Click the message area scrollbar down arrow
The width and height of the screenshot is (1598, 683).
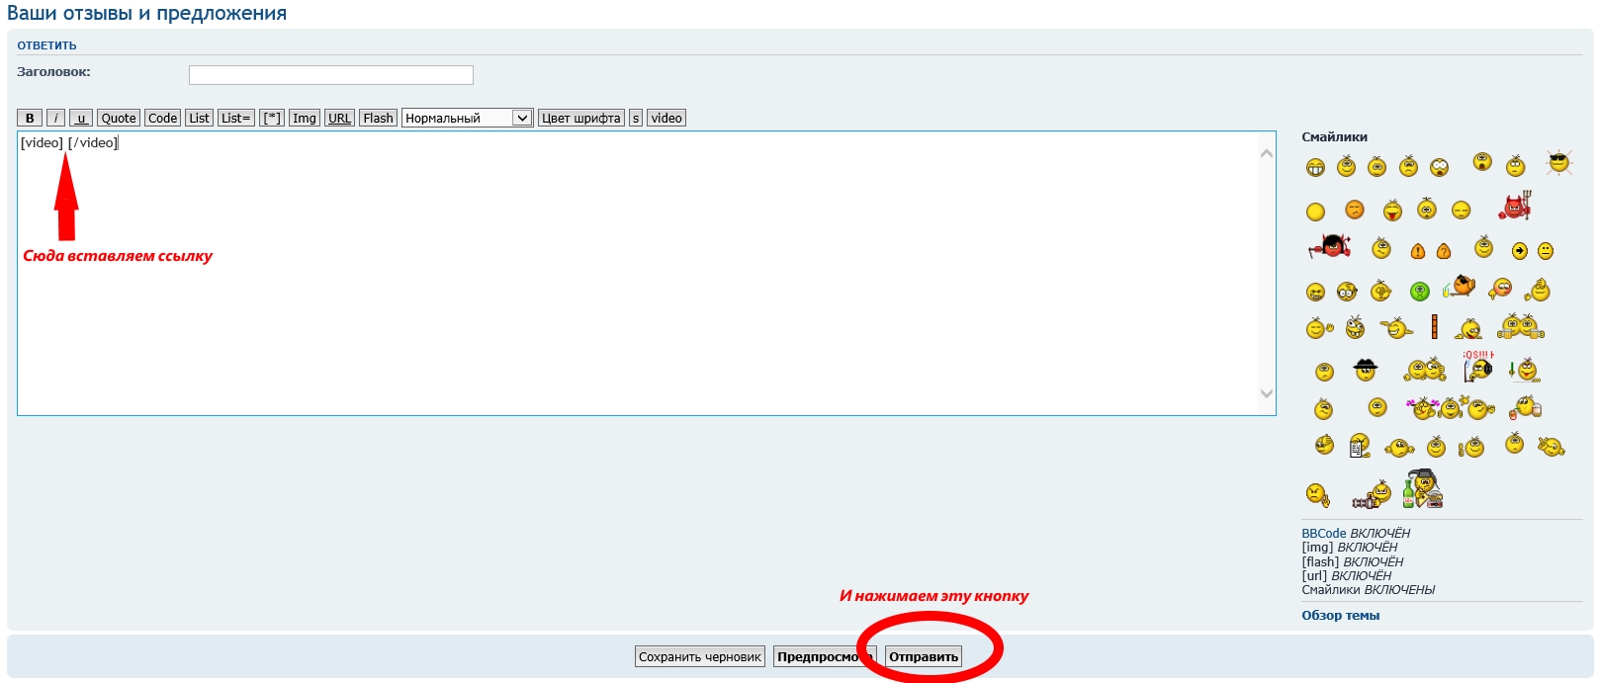pos(1267,393)
